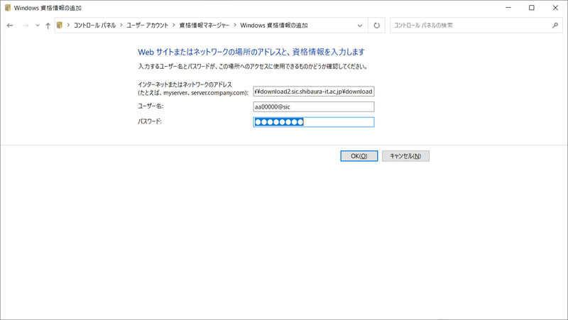Viewport: 568px width, 320px height.
Task: Select Windows 資格情報の追加 breadcrumb
Action: tap(274, 26)
